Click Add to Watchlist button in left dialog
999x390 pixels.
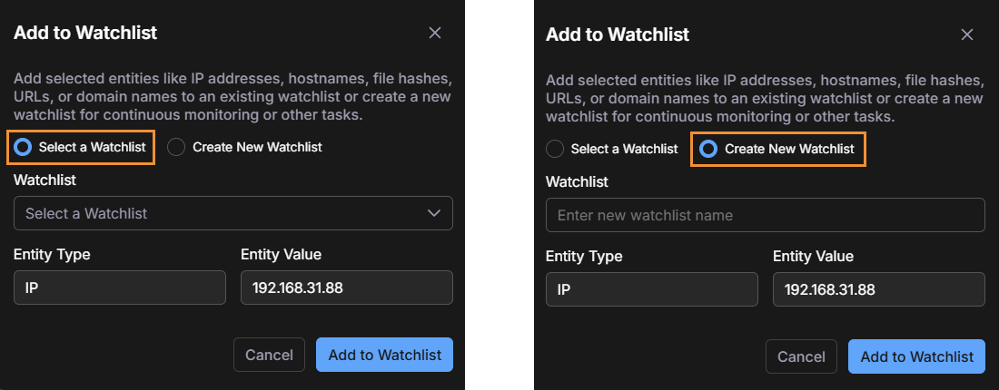[x=384, y=355]
